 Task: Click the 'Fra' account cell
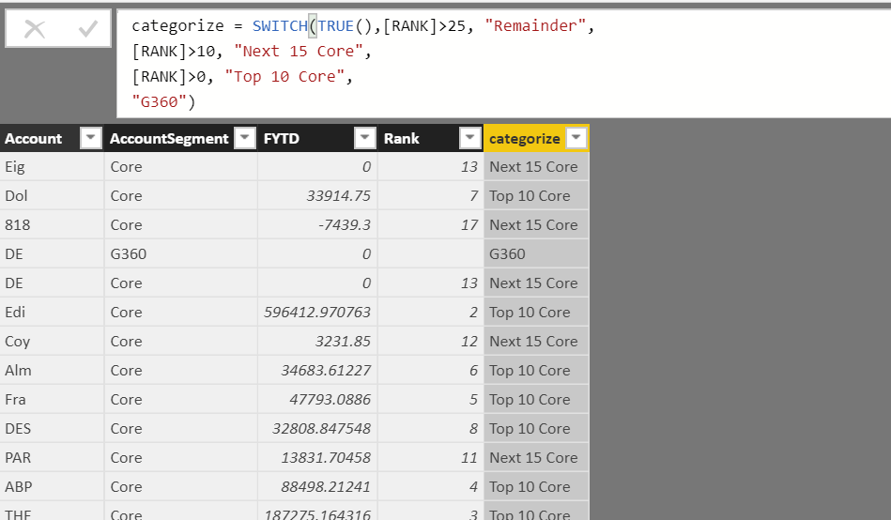(52, 399)
